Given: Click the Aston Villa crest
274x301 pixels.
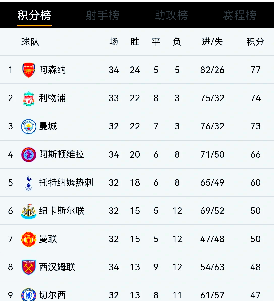Looking at the screenshot, I should click(x=29, y=155).
